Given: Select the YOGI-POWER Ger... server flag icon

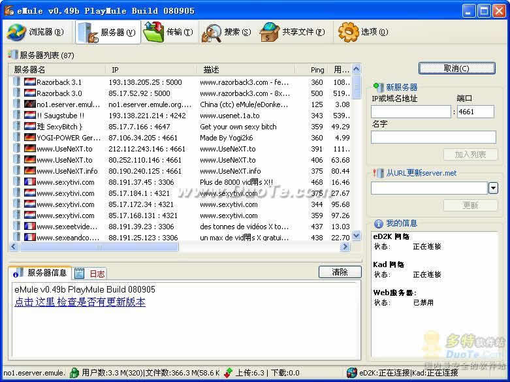Looking at the screenshot, I should 29,137.
